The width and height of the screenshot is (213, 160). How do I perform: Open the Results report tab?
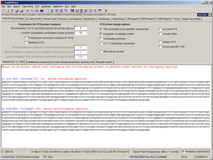104,62
